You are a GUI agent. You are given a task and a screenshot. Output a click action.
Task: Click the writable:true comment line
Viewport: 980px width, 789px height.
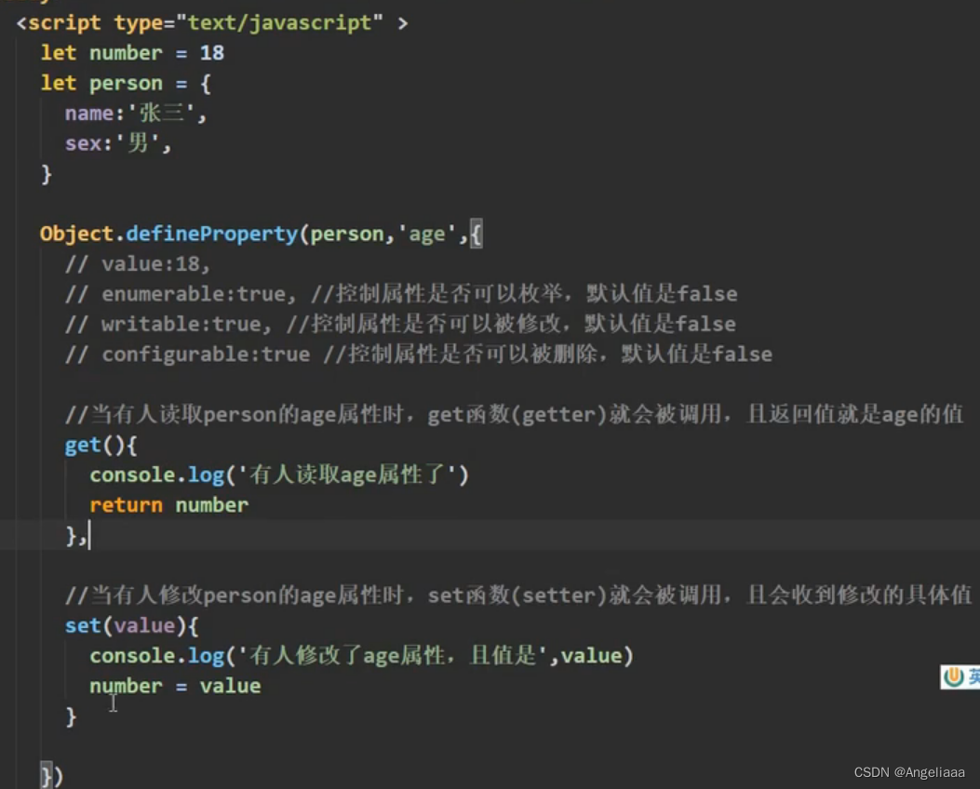point(400,324)
